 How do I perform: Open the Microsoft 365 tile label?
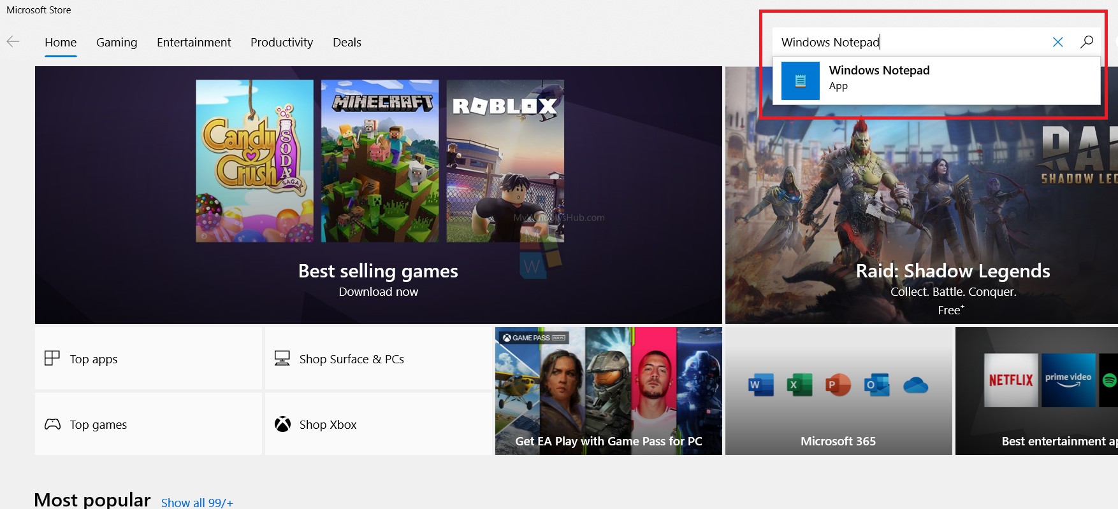[x=838, y=441]
